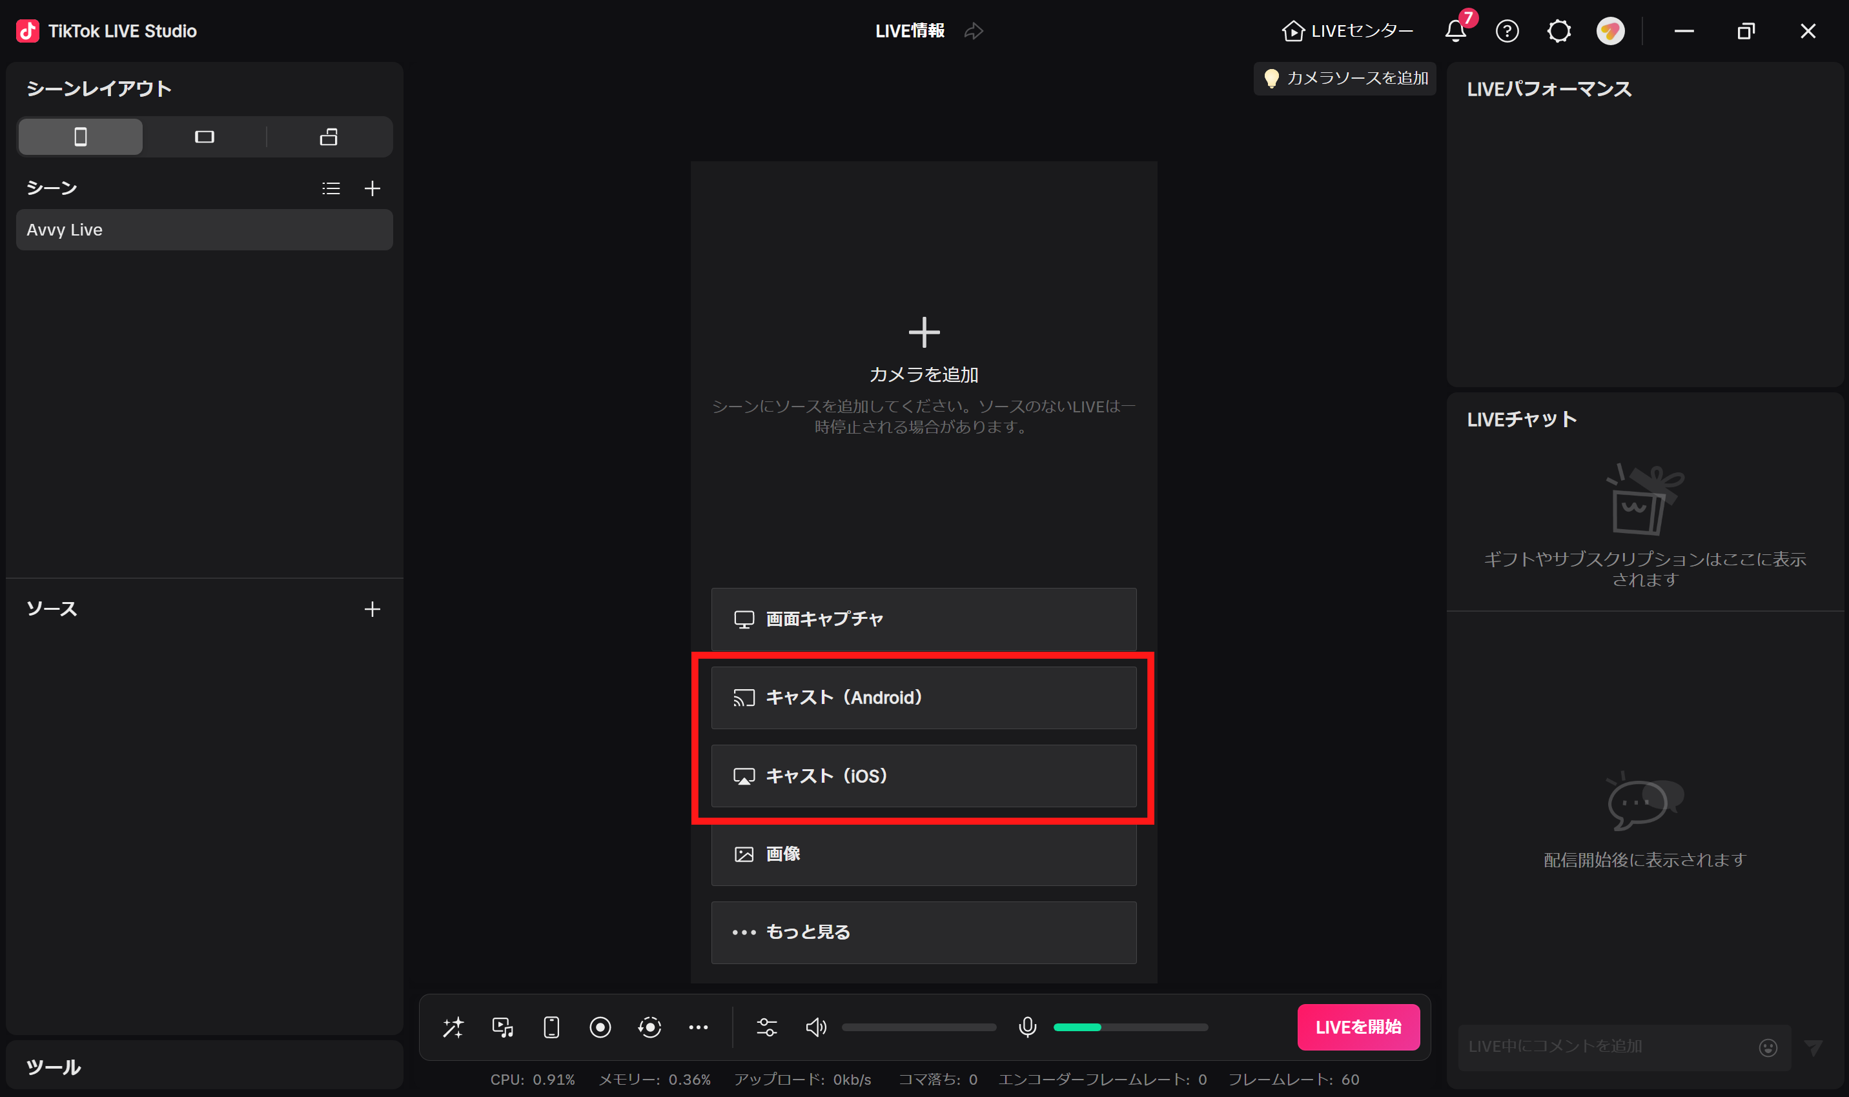Viewport: 1849px width, 1097px height.
Task: Open the scene list menu icon
Action: [331, 188]
